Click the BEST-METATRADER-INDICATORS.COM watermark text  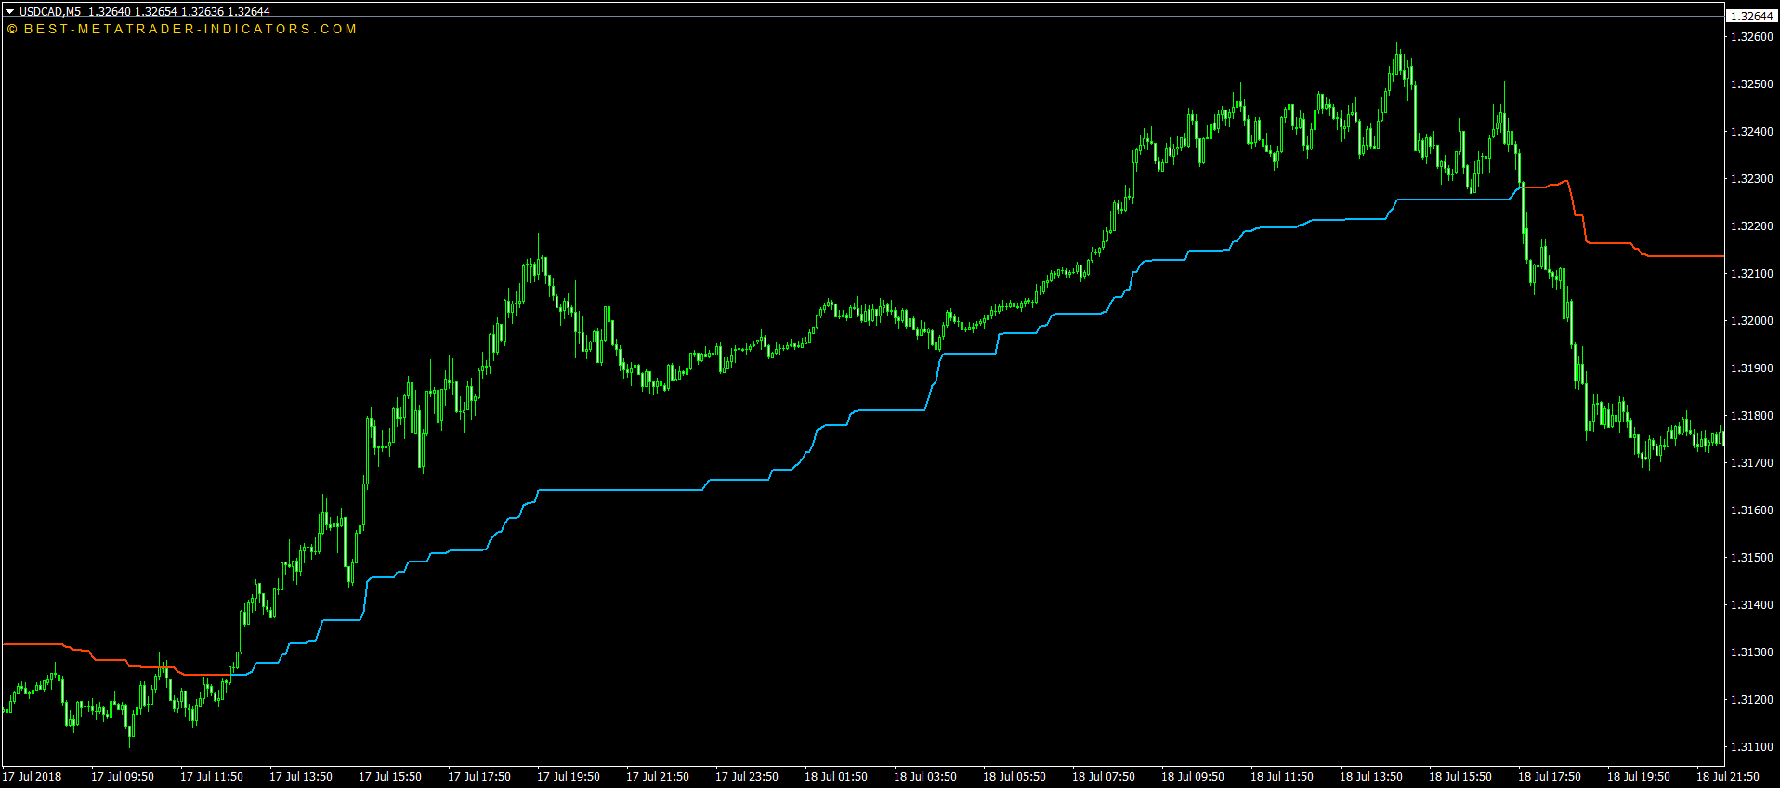tap(182, 29)
